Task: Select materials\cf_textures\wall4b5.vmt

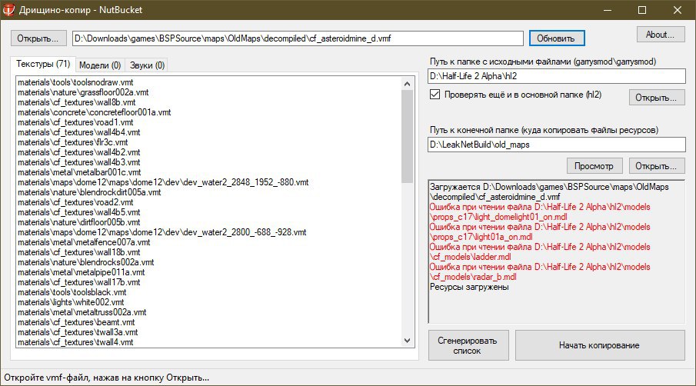Action: (x=79, y=212)
